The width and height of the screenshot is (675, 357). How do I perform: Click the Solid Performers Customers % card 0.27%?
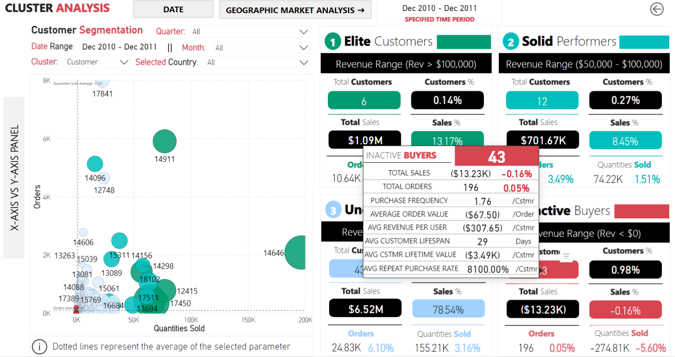[625, 100]
